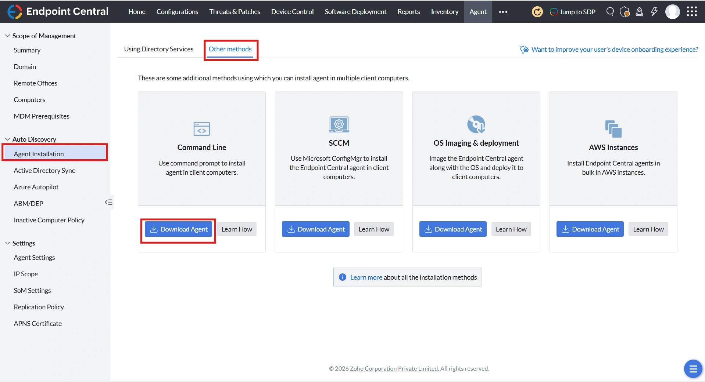705x382 pixels.
Task: Open the more menu ellipsis icon
Action: [x=503, y=12]
